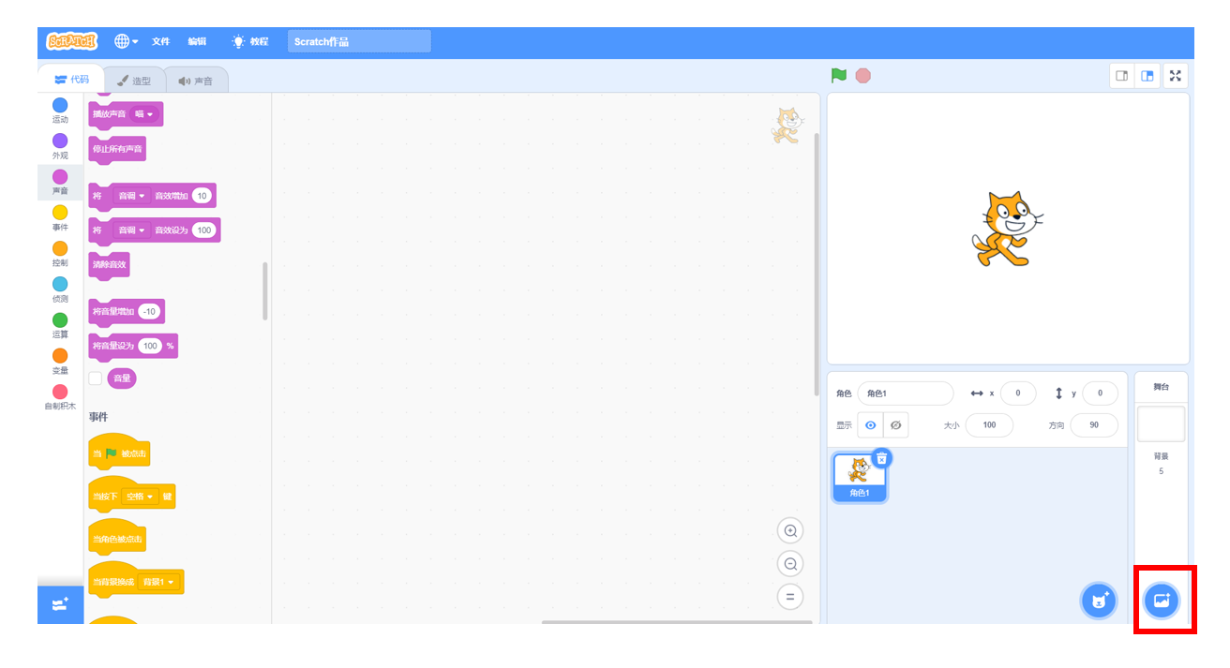Switch to large stage layout
The image size is (1230, 668).
tap(1147, 76)
